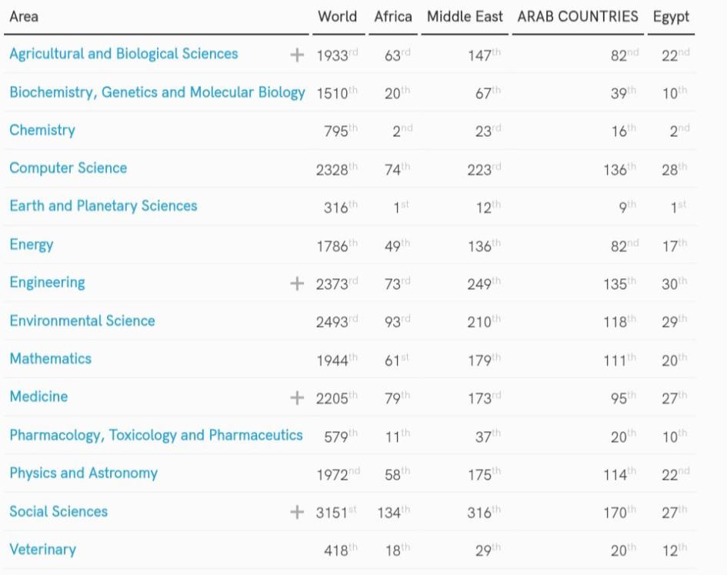This screenshot has height=575, width=727.
Task: Click the Engineering area link
Action: point(47,282)
